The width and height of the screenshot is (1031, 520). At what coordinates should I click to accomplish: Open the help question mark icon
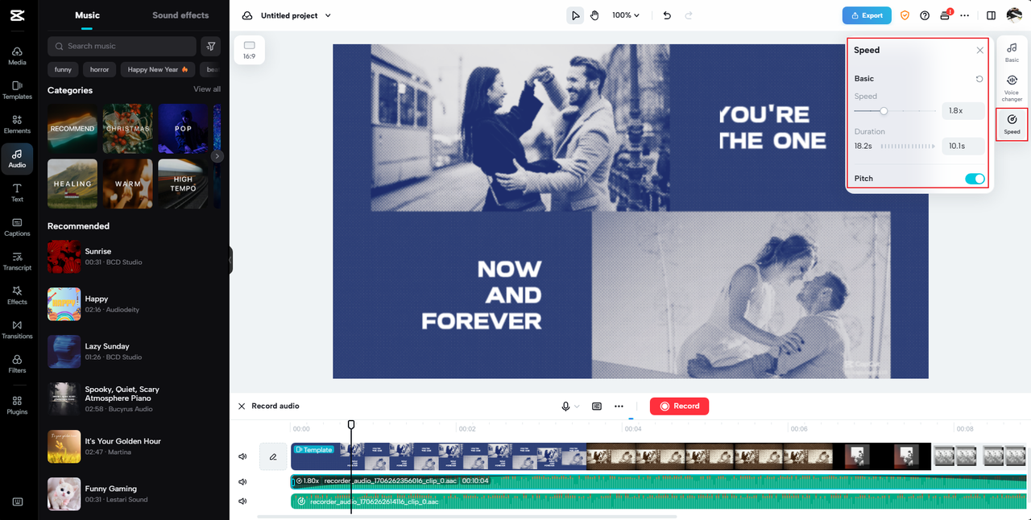(925, 15)
